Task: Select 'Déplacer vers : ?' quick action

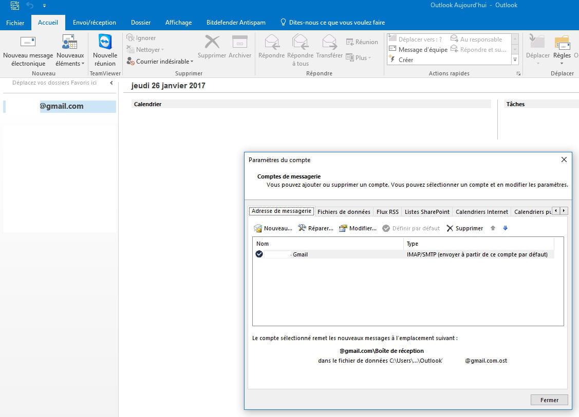Action: (x=416, y=39)
